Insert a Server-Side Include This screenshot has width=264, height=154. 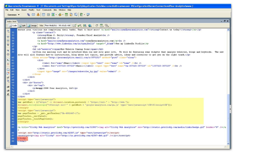71,15
